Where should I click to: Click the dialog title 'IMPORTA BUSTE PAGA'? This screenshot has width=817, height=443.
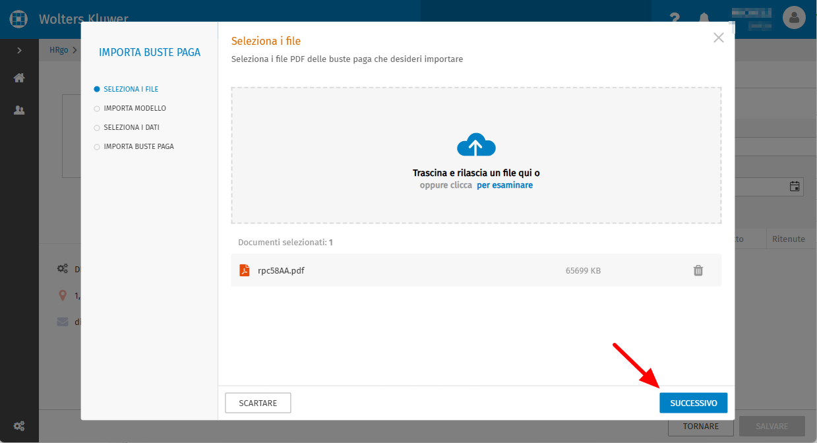click(x=150, y=53)
